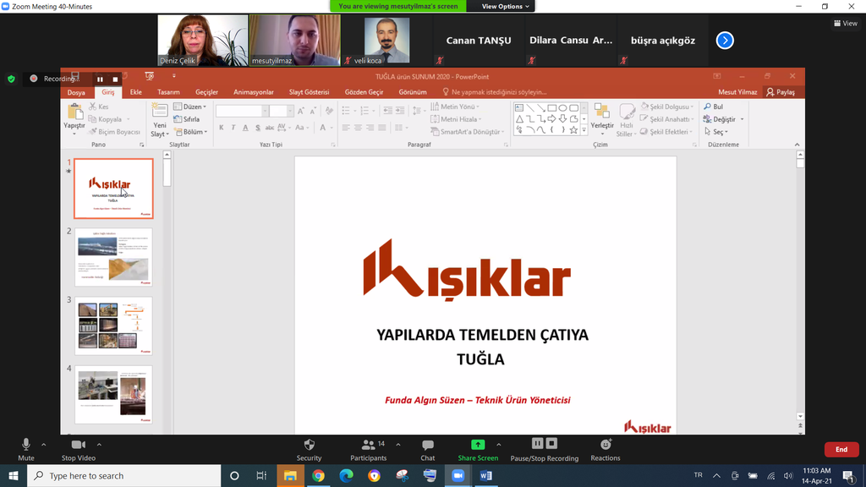Screen dimensions: 866x487
Task: Expand Share Screen options arrow
Action: [x=499, y=445]
